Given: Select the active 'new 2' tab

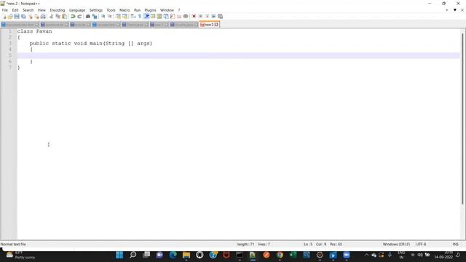Looking at the screenshot, I should pyautogui.click(x=209, y=25).
